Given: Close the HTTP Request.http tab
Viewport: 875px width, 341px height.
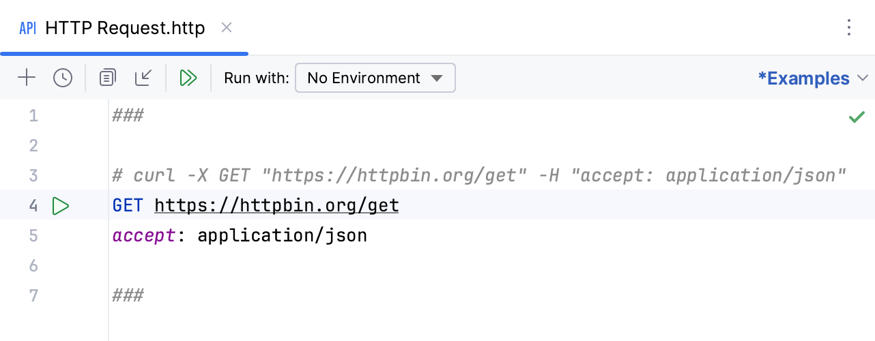Looking at the screenshot, I should [x=227, y=27].
